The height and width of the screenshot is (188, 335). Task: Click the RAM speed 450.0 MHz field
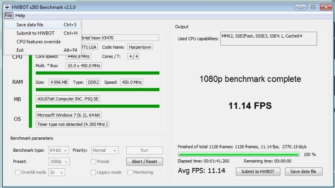pyautogui.click(x=132, y=82)
